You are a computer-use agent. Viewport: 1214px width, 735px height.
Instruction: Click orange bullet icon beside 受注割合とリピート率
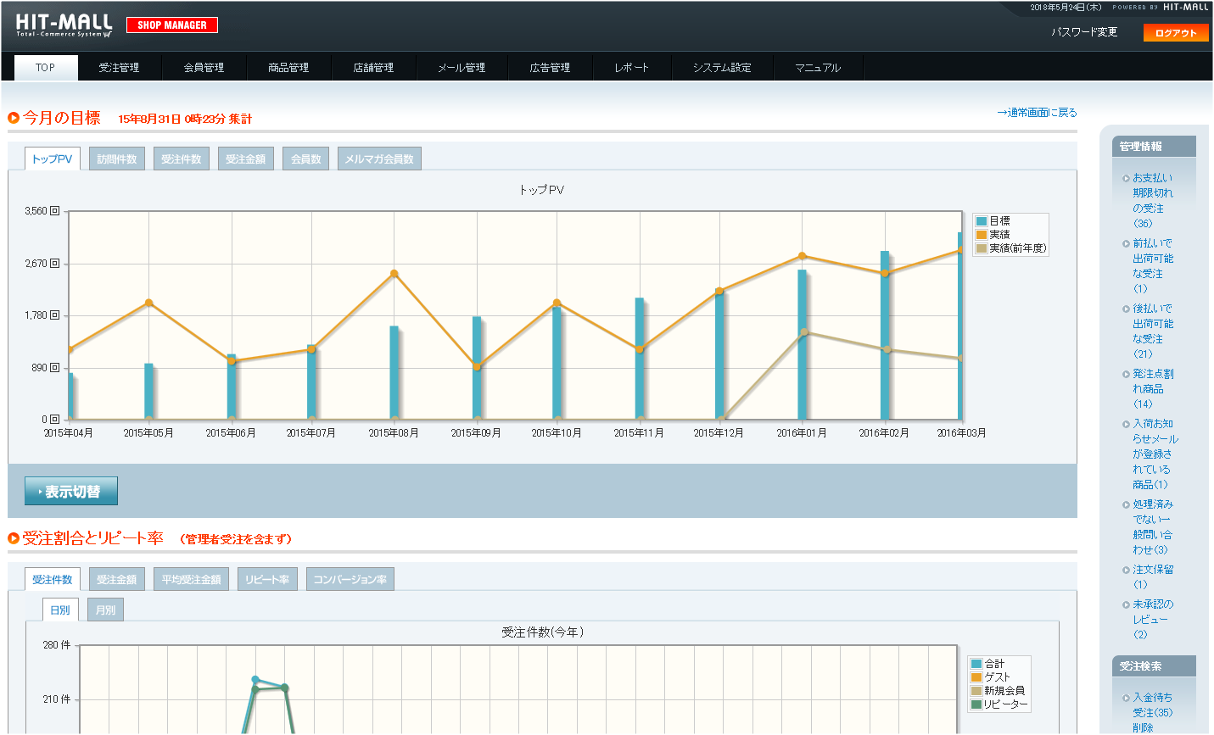click(x=14, y=538)
